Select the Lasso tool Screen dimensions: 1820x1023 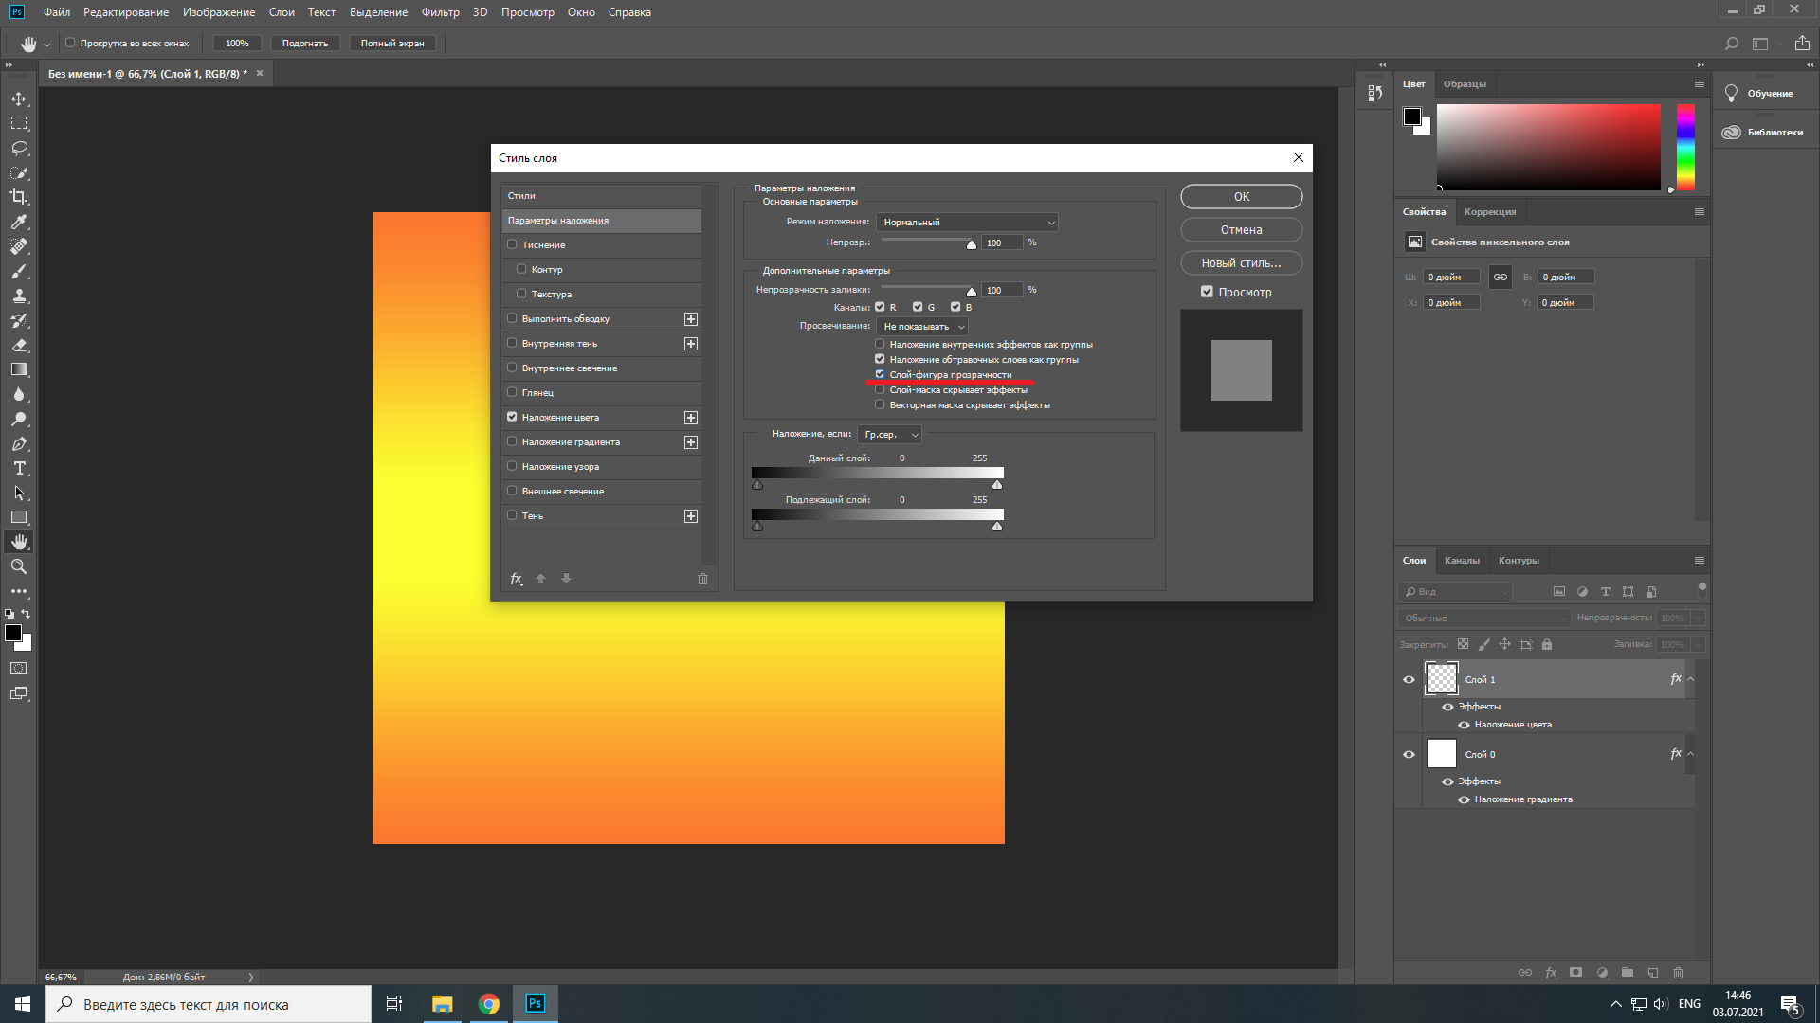tap(19, 148)
